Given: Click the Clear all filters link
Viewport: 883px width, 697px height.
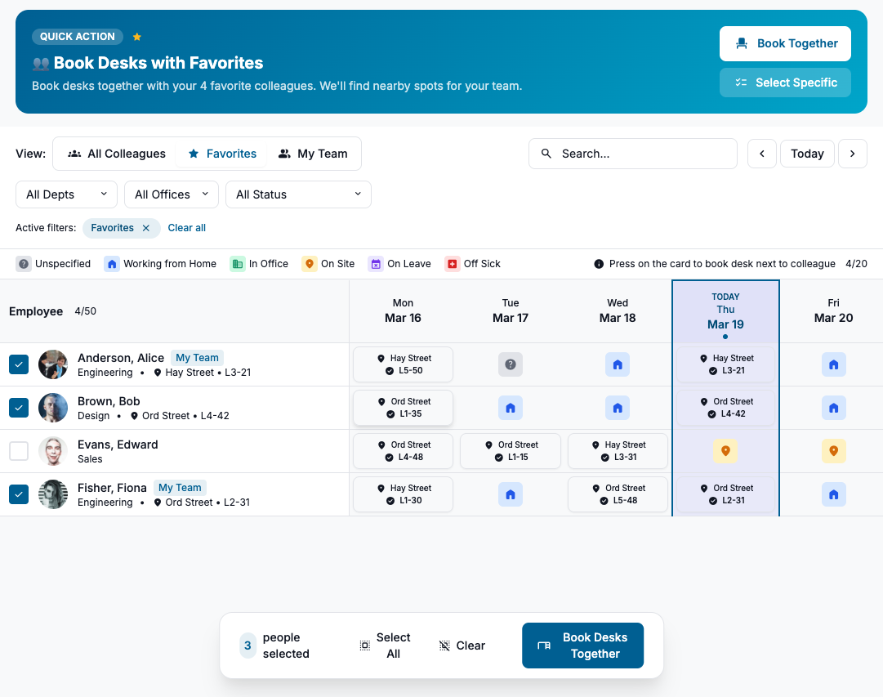Looking at the screenshot, I should 186,228.
